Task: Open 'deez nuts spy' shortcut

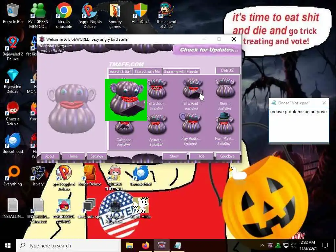Action: pyautogui.click(x=90, y=208)
